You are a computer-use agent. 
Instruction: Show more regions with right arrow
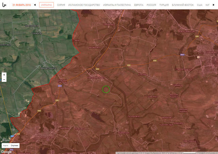click(x=214, y=5)
